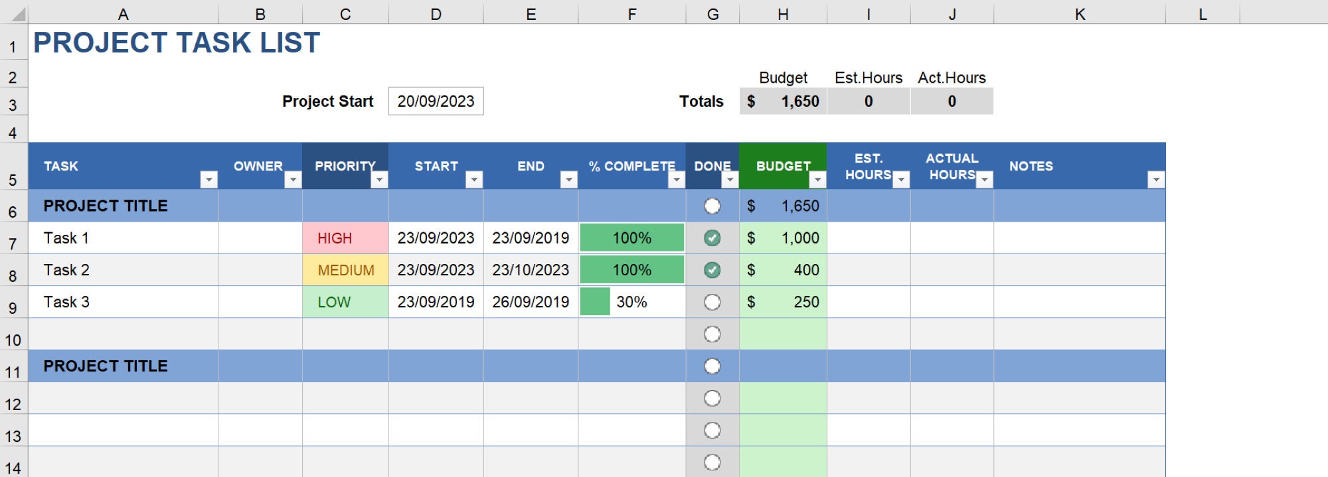The image size is (1328, 477).
Task: Select Task 3 budget cell $250
Action: [784, 302]
